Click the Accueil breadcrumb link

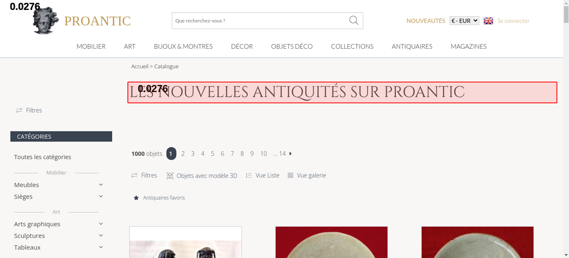[x=140, y=66]
